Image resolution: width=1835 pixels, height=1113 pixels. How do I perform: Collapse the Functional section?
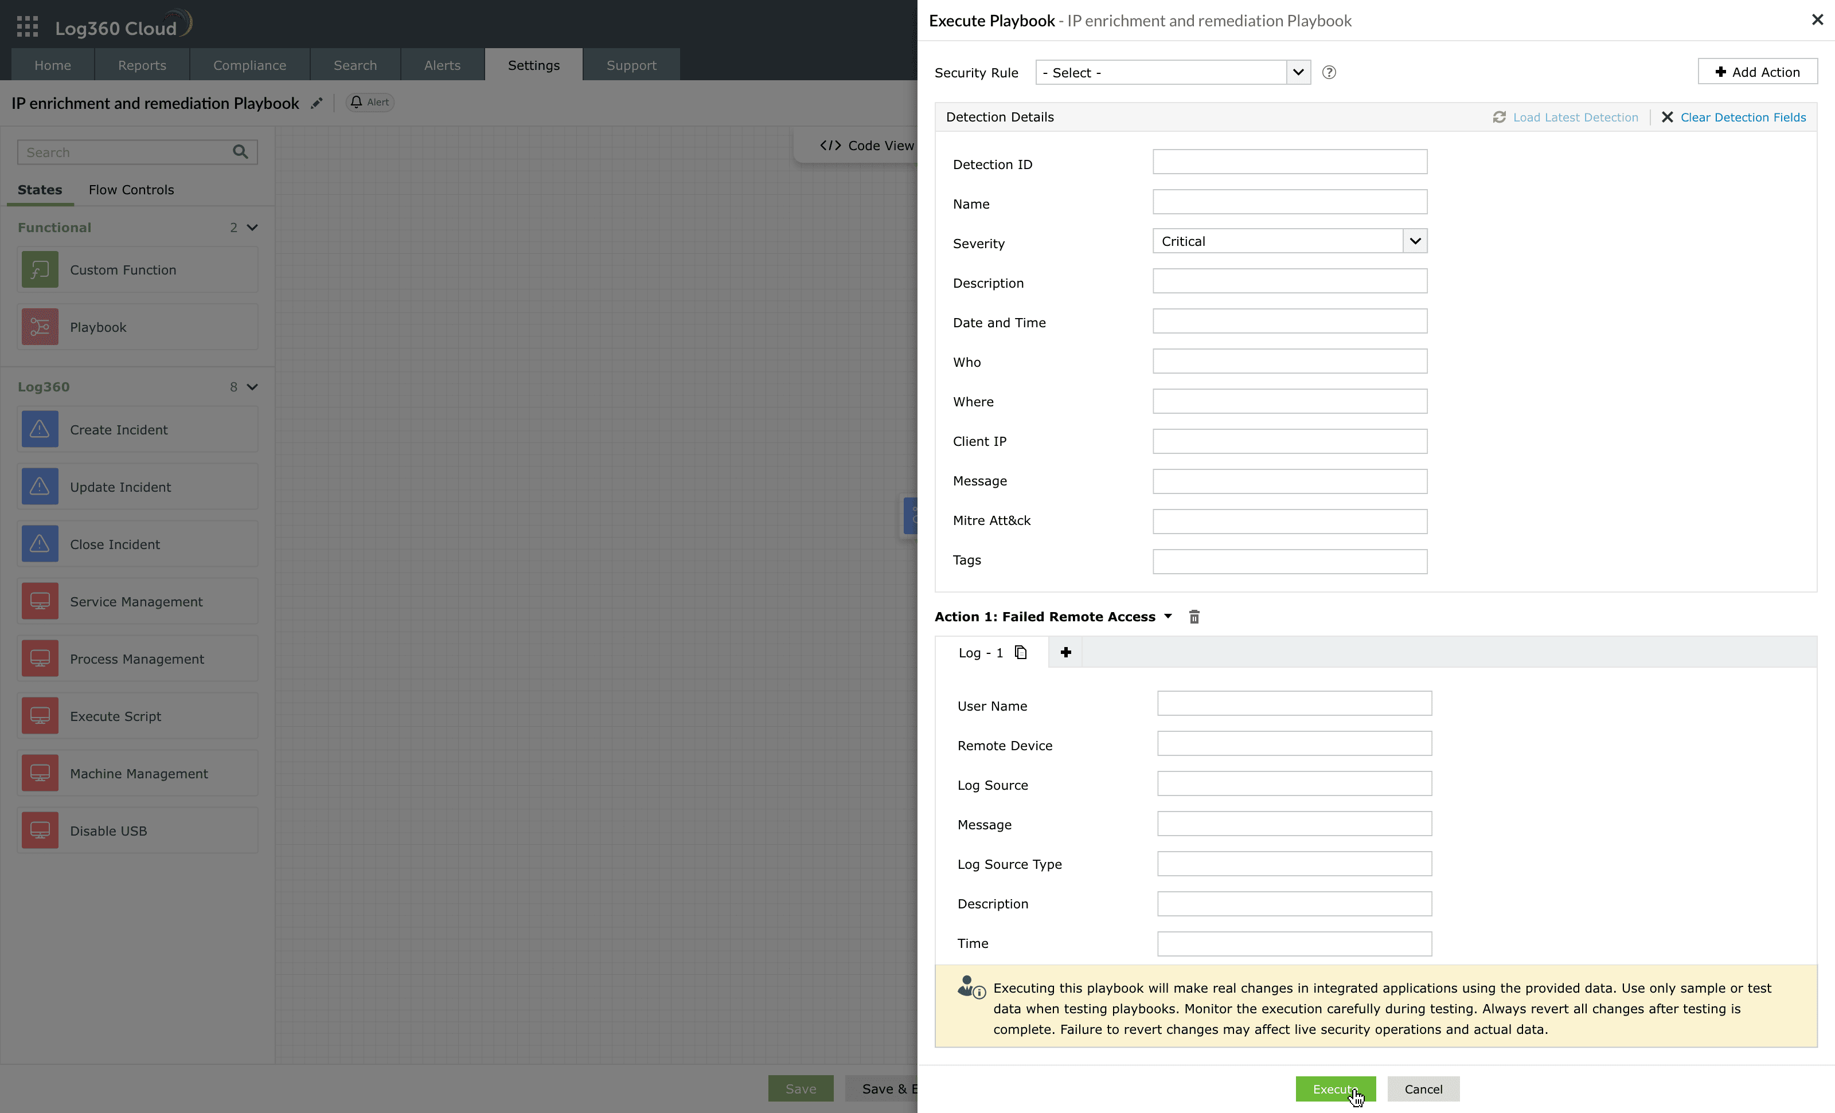(x=252, y=227)
